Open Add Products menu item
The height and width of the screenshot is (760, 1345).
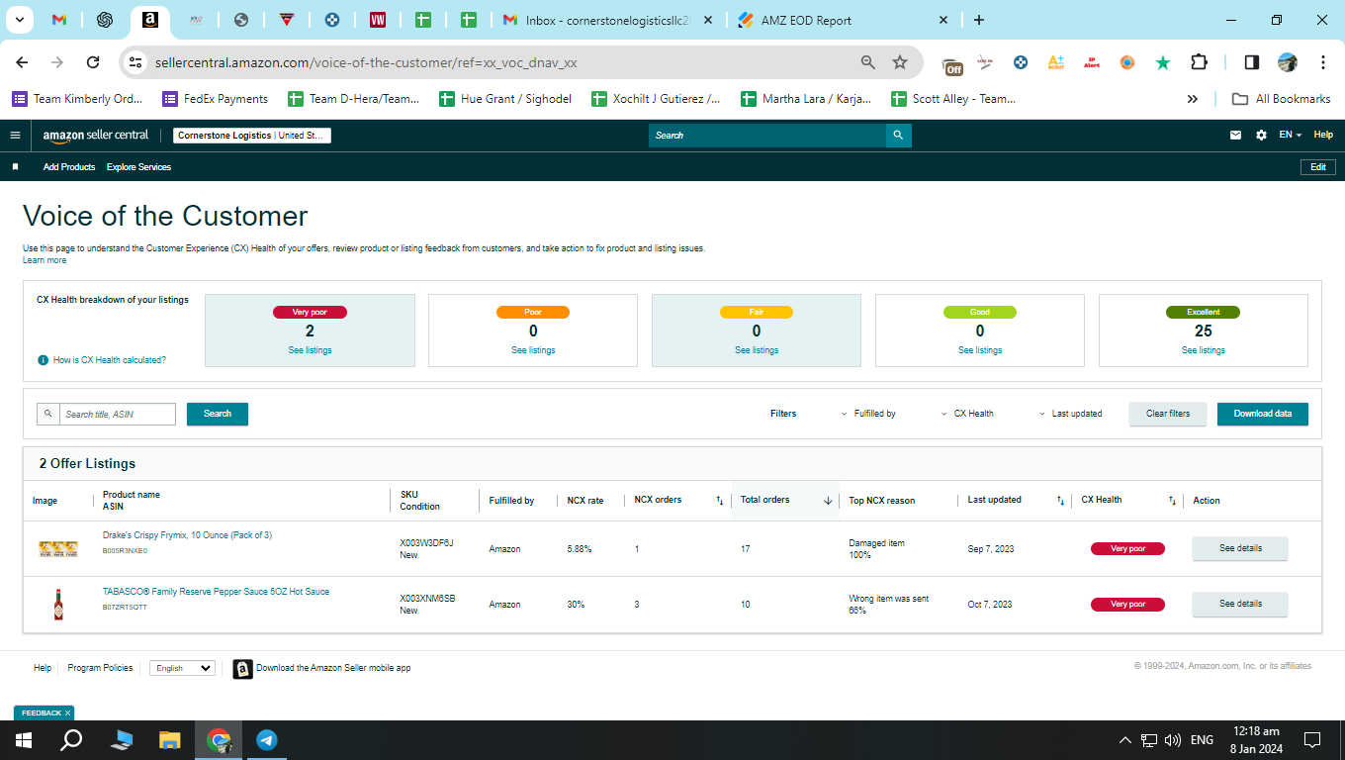coord(69,167)
